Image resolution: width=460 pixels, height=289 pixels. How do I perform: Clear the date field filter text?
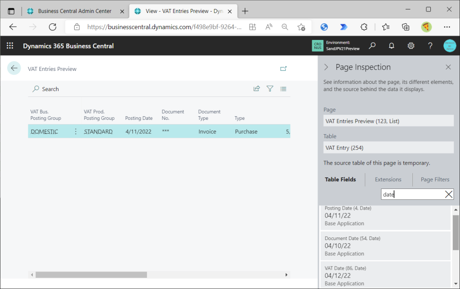point(448,194)
